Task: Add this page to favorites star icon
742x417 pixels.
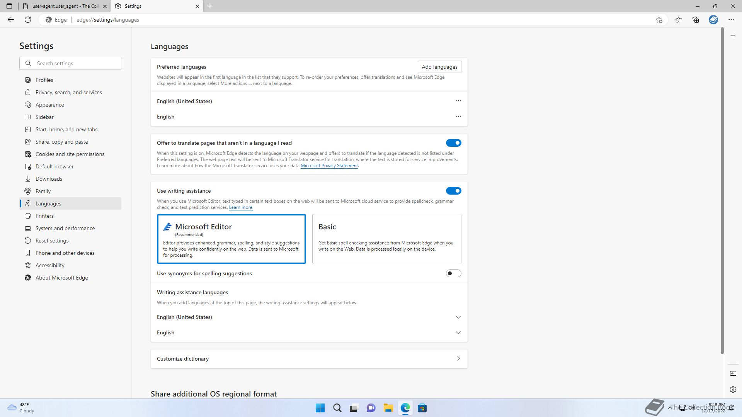Action: 659,20
